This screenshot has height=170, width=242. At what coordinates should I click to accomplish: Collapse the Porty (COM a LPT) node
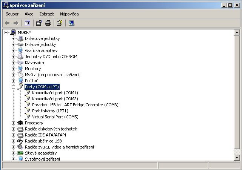14,87
